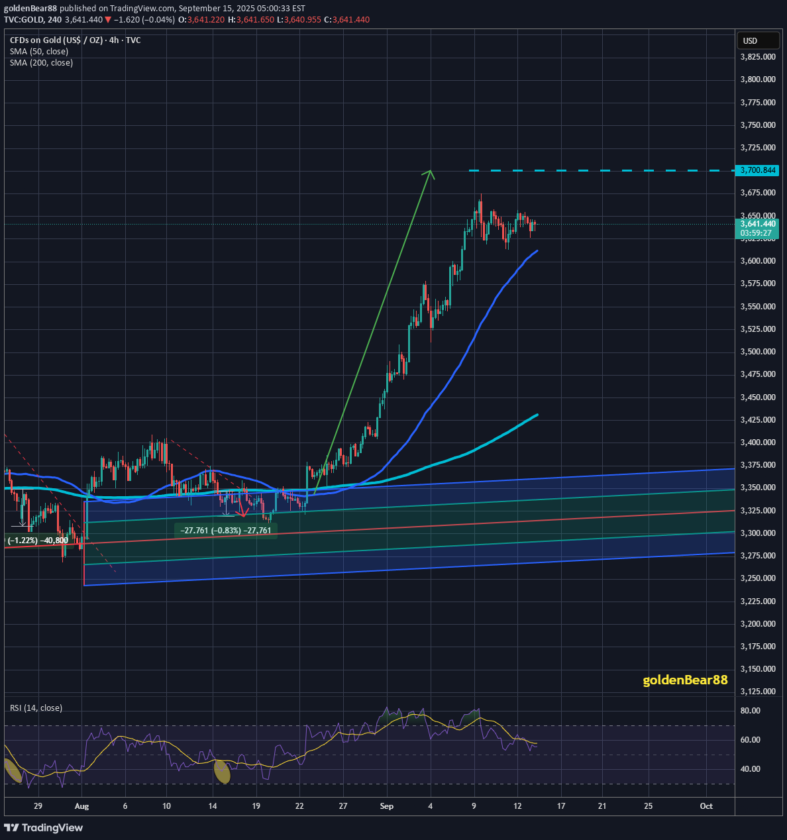
Task: Click the −27.761 (−0.83%) measurement label
Action: (x=226, y=531)
